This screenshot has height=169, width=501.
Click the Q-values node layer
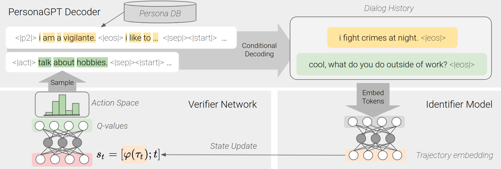click(x=62, y=126)
